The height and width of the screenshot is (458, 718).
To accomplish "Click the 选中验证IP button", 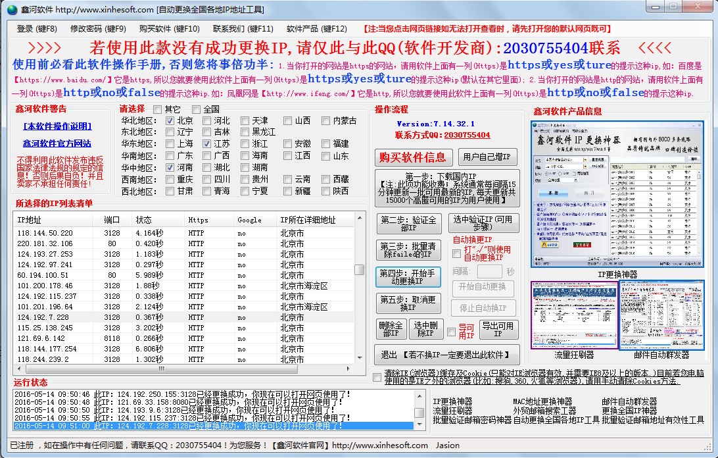I will 483,223.
